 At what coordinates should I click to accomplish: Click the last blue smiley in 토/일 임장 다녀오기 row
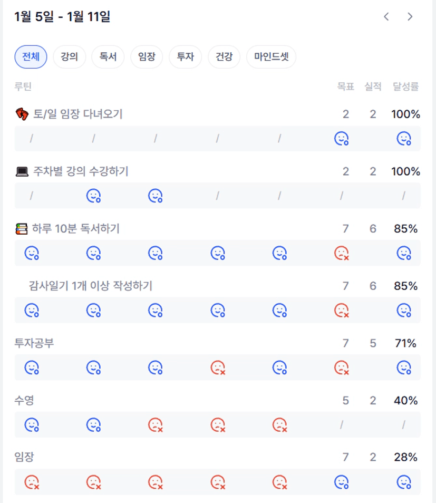(x=404, y=139)
